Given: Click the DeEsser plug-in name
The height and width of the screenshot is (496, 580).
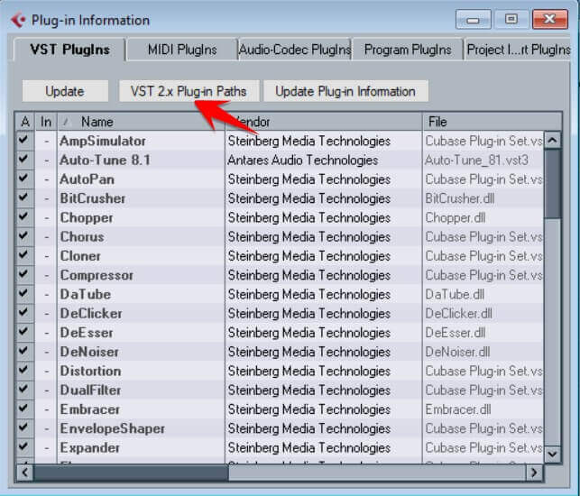Looking at the screenshot, I should [87, 333].
